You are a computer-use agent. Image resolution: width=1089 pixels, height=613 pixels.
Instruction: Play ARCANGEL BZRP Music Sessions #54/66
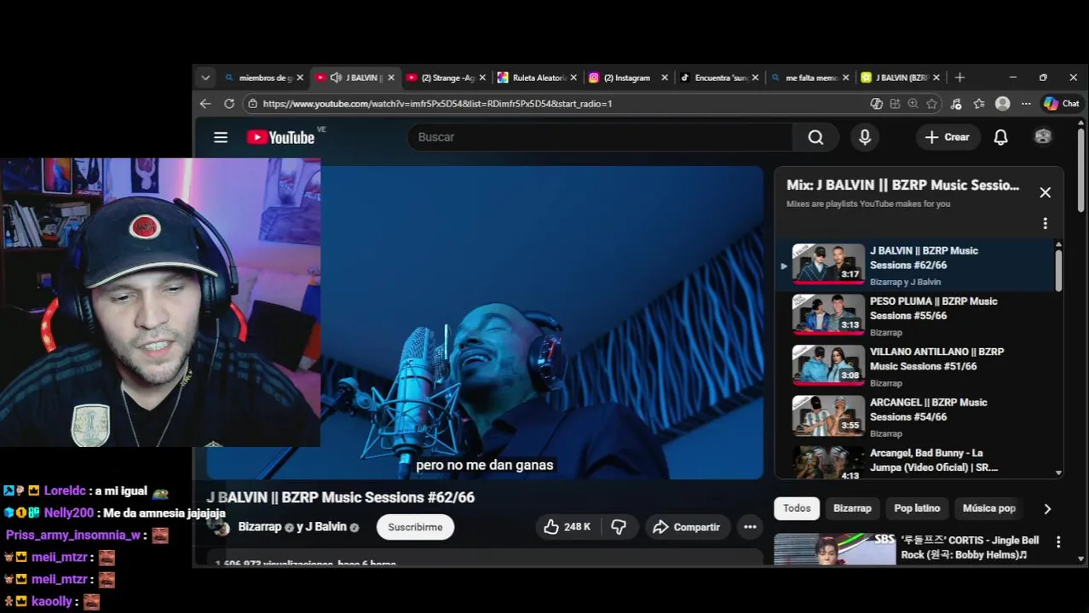point(916,417)
